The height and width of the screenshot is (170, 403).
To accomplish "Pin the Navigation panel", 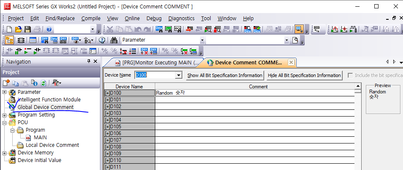I will pyautogui.click(x=89, y=61).
